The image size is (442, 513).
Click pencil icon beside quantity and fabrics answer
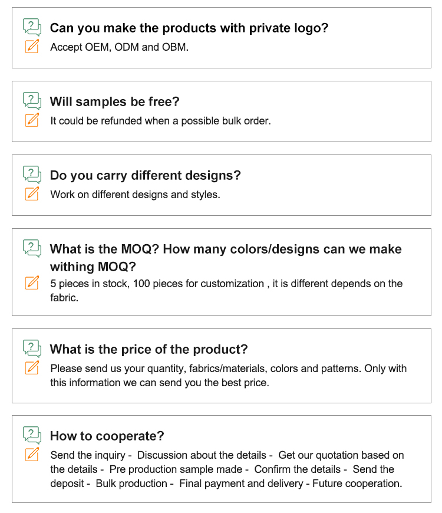[32, 367]
